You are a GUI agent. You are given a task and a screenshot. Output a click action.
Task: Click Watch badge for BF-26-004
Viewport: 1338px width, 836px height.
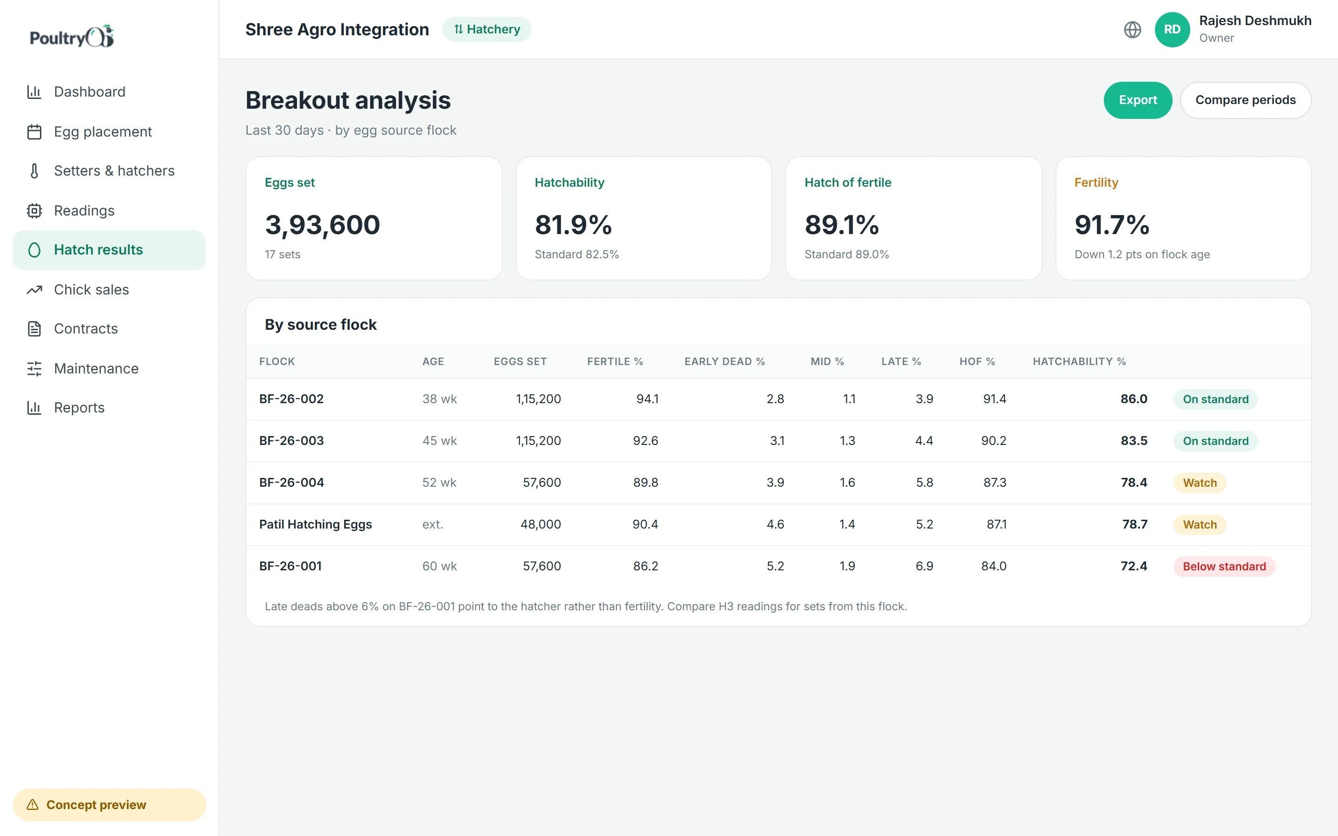pos(1200,483)
